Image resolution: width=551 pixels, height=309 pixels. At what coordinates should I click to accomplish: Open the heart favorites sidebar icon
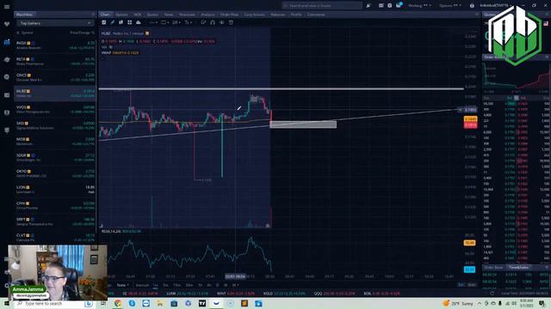[7, 24]
